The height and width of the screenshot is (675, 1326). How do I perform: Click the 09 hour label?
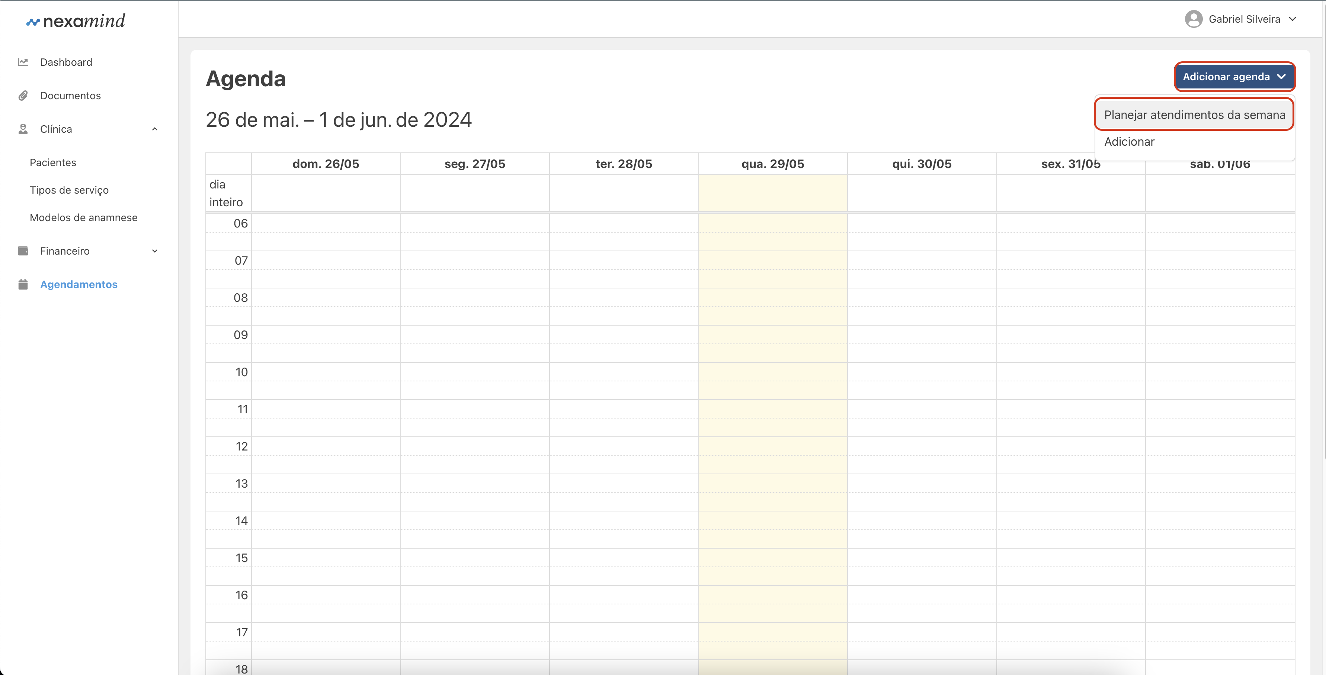coord(240,335)
